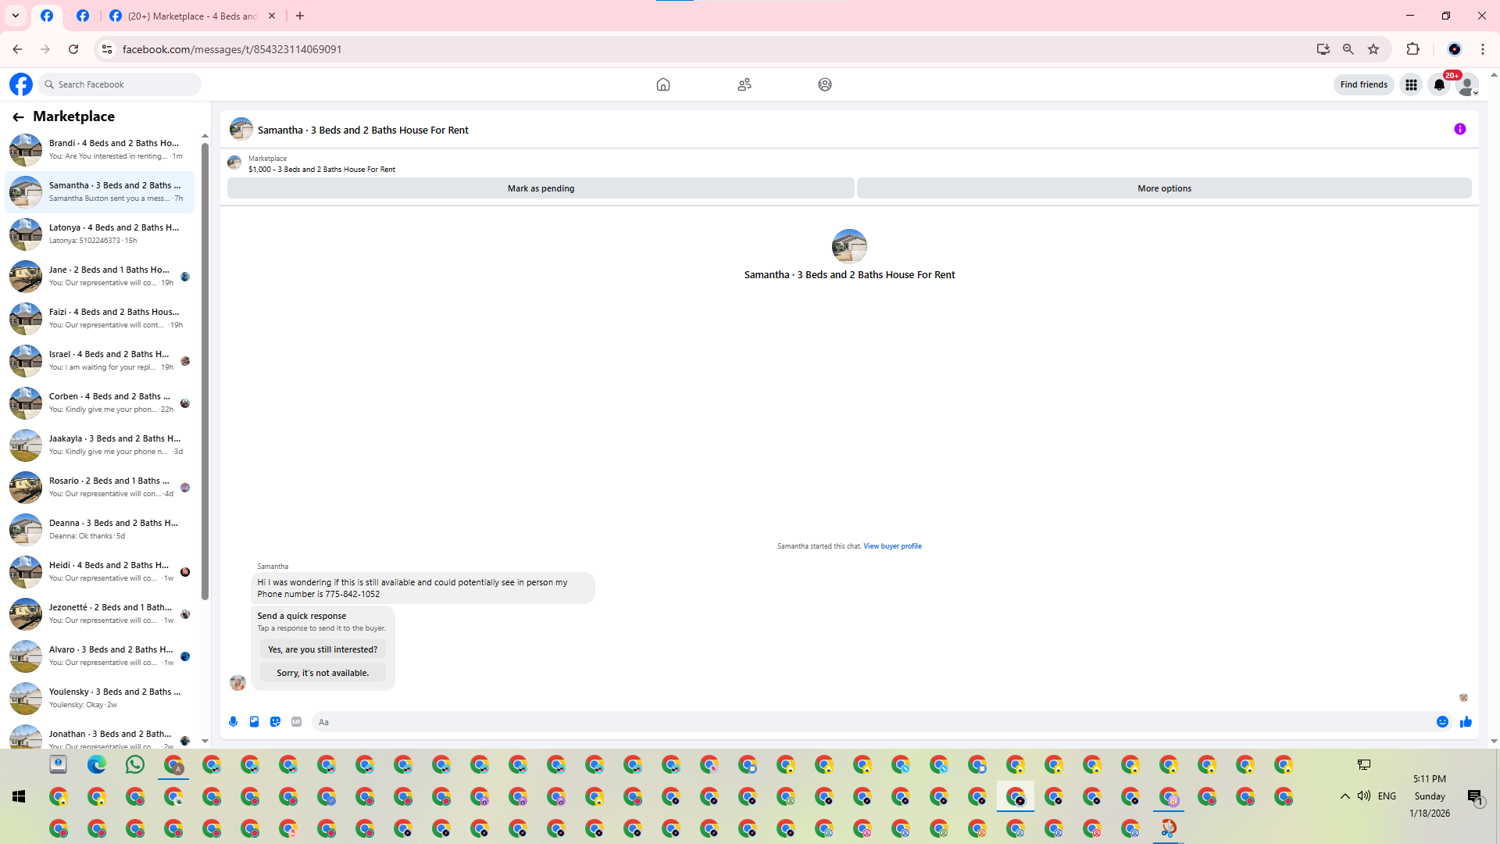Open the sticker picker icon
The width and height of the screenshot is (1500, 844).
point(275,722)
